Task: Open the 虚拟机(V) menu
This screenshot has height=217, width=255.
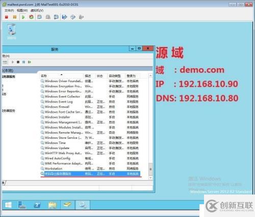Action: (x=37, y=11)
